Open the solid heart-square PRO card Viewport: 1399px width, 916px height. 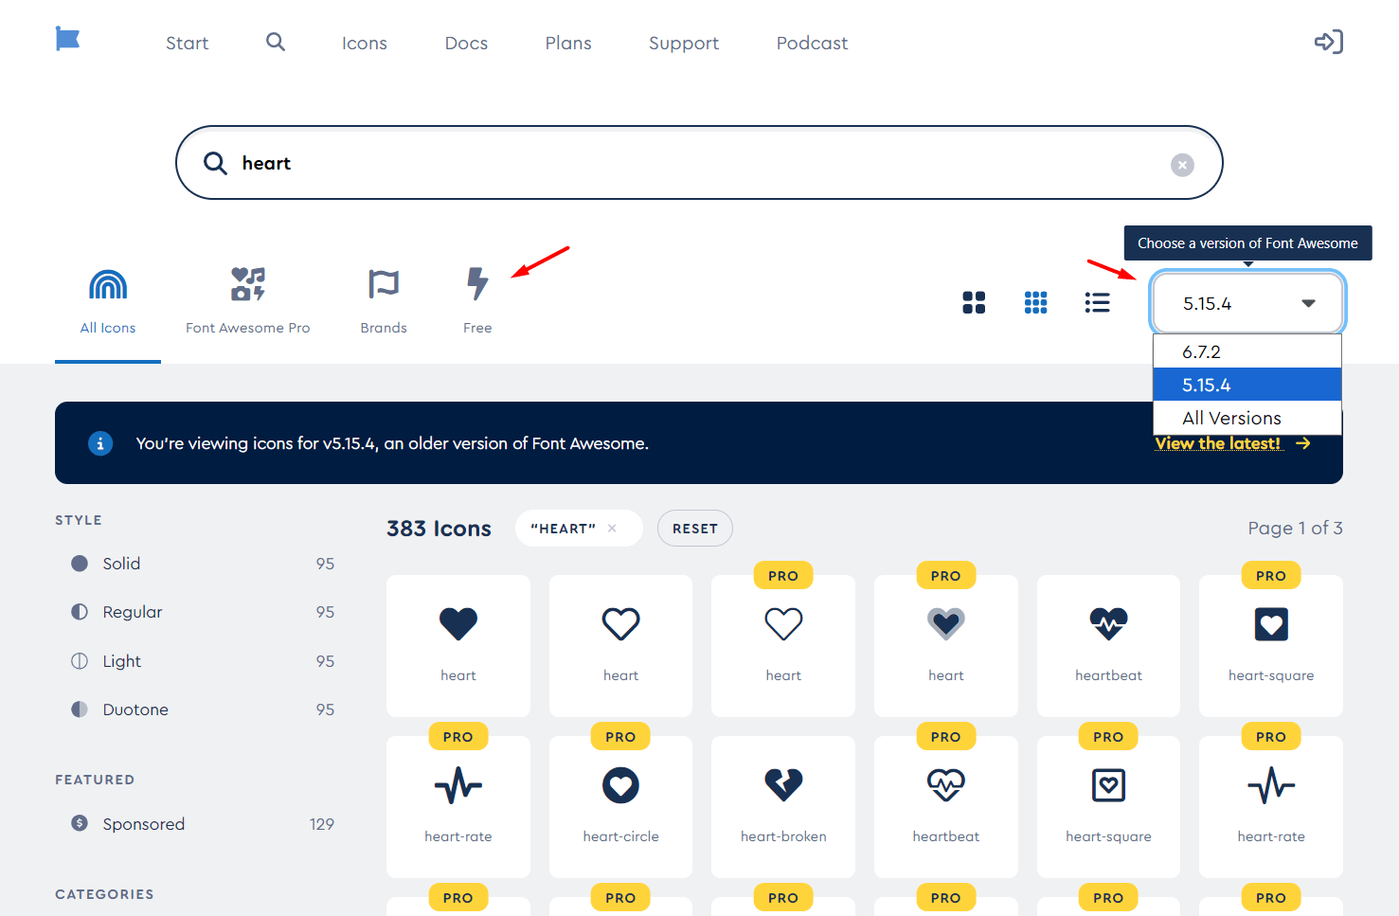tap(1271, 646)
